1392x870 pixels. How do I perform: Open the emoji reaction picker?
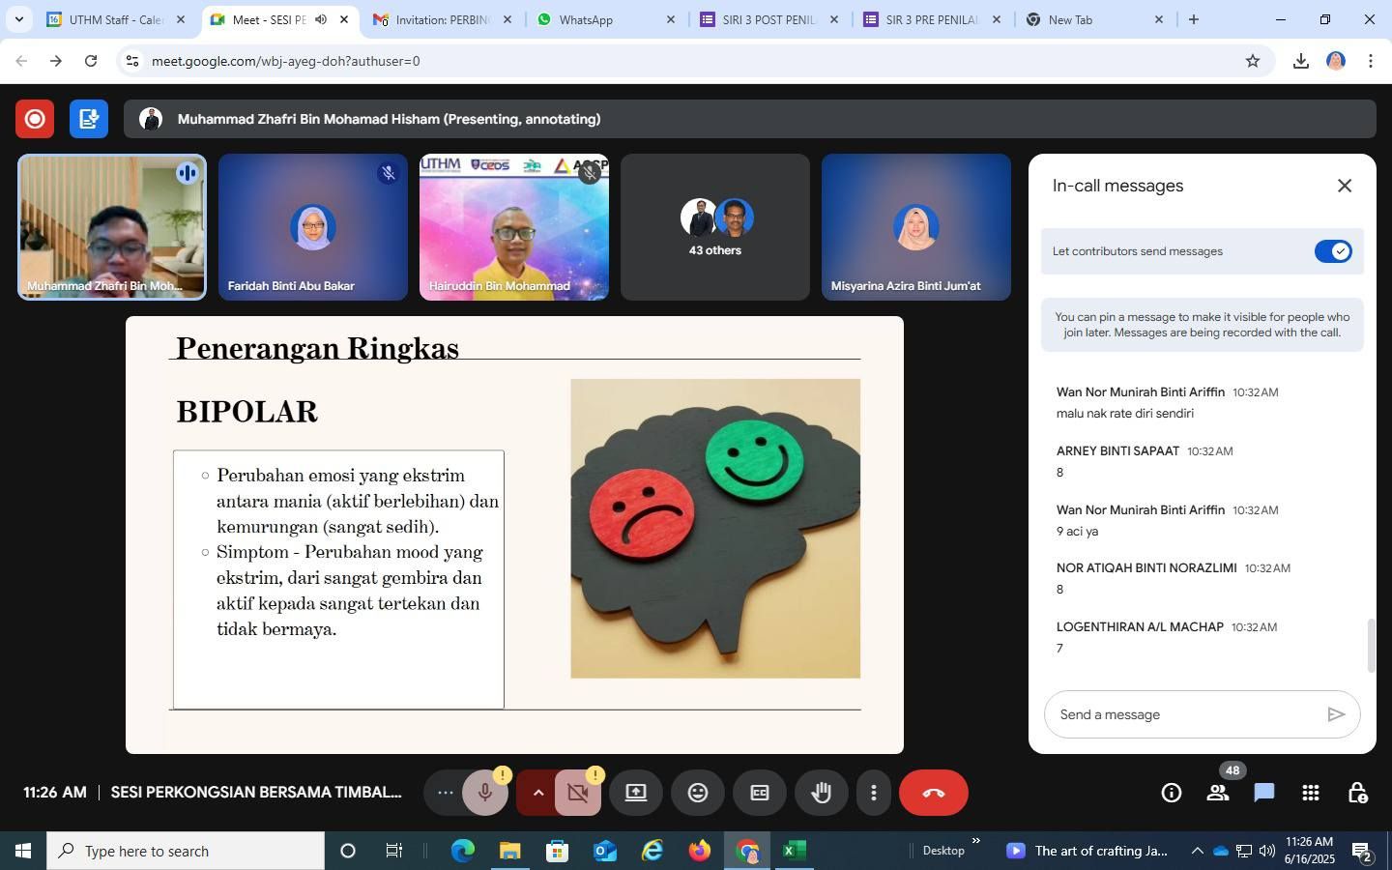click(x=697, y=794)
